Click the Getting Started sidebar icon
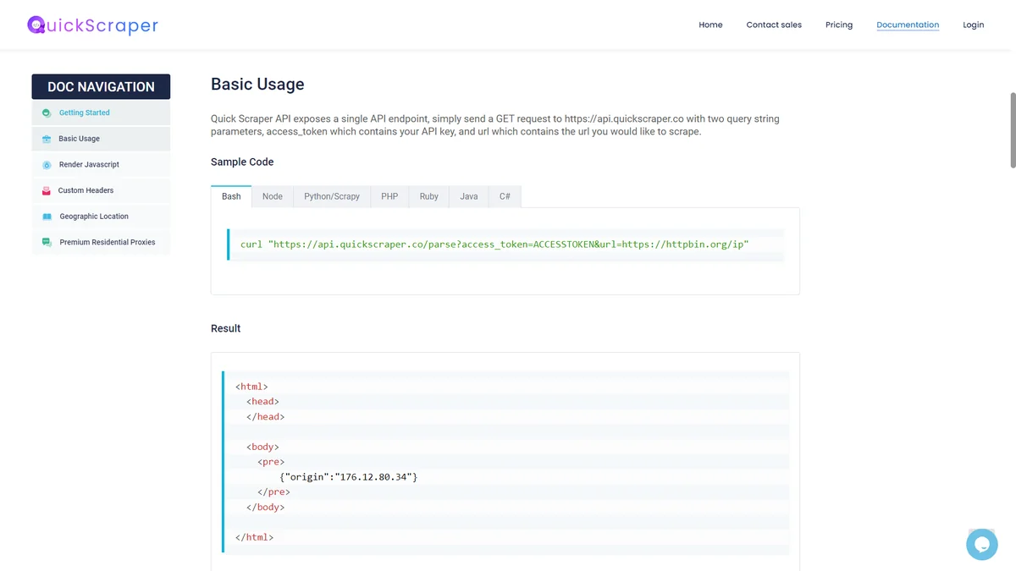Viewport: 1016px width, 571px height. point(47,113)
